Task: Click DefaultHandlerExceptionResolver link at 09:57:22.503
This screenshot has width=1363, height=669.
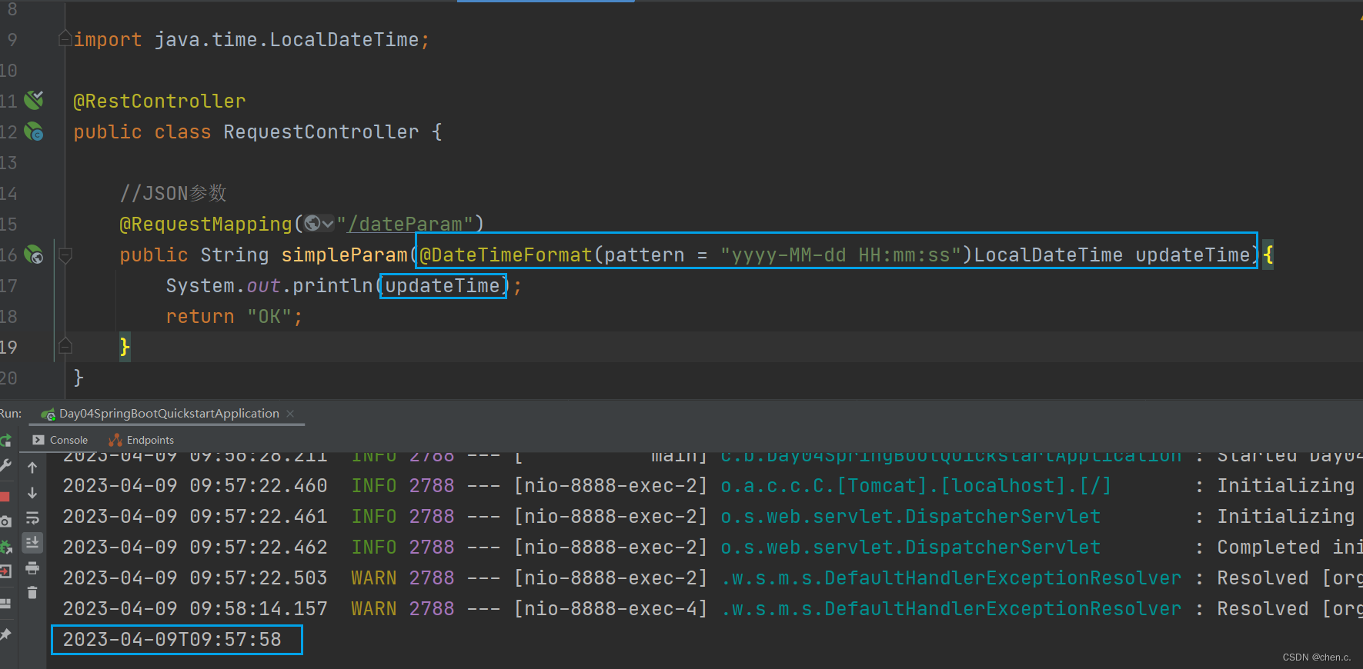Action: (951, 578)
